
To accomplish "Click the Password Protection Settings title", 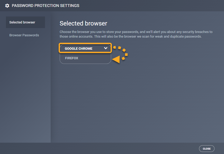I will pyautogui.click(x=46, y=5).
